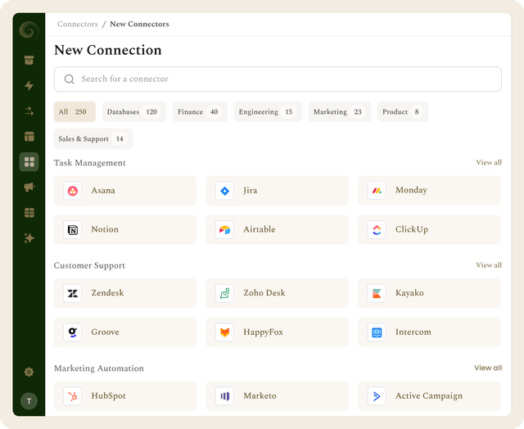Click the Marketo logo icon
Image resolution: width=524 pixels, height=429 pixels.
pos(224,396)
